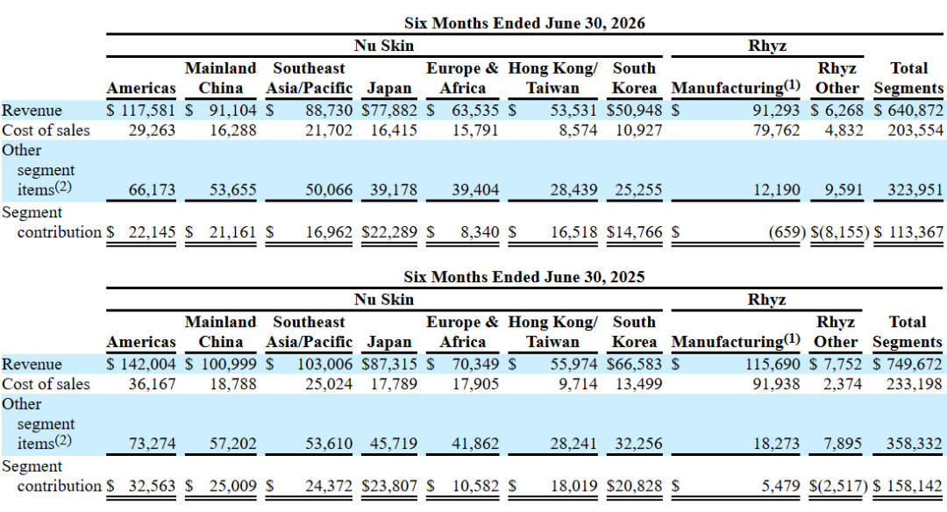Click the 'Mainland China' column header in 2026 table
This screenshot has width=947, height=512.
pyautogui.click(x=220, y=78)
